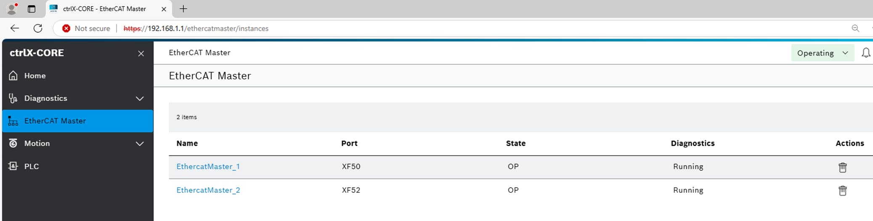Click the Home icon in sidebar
The height and width of the screenshot is (221, 873).
[13, 76]
